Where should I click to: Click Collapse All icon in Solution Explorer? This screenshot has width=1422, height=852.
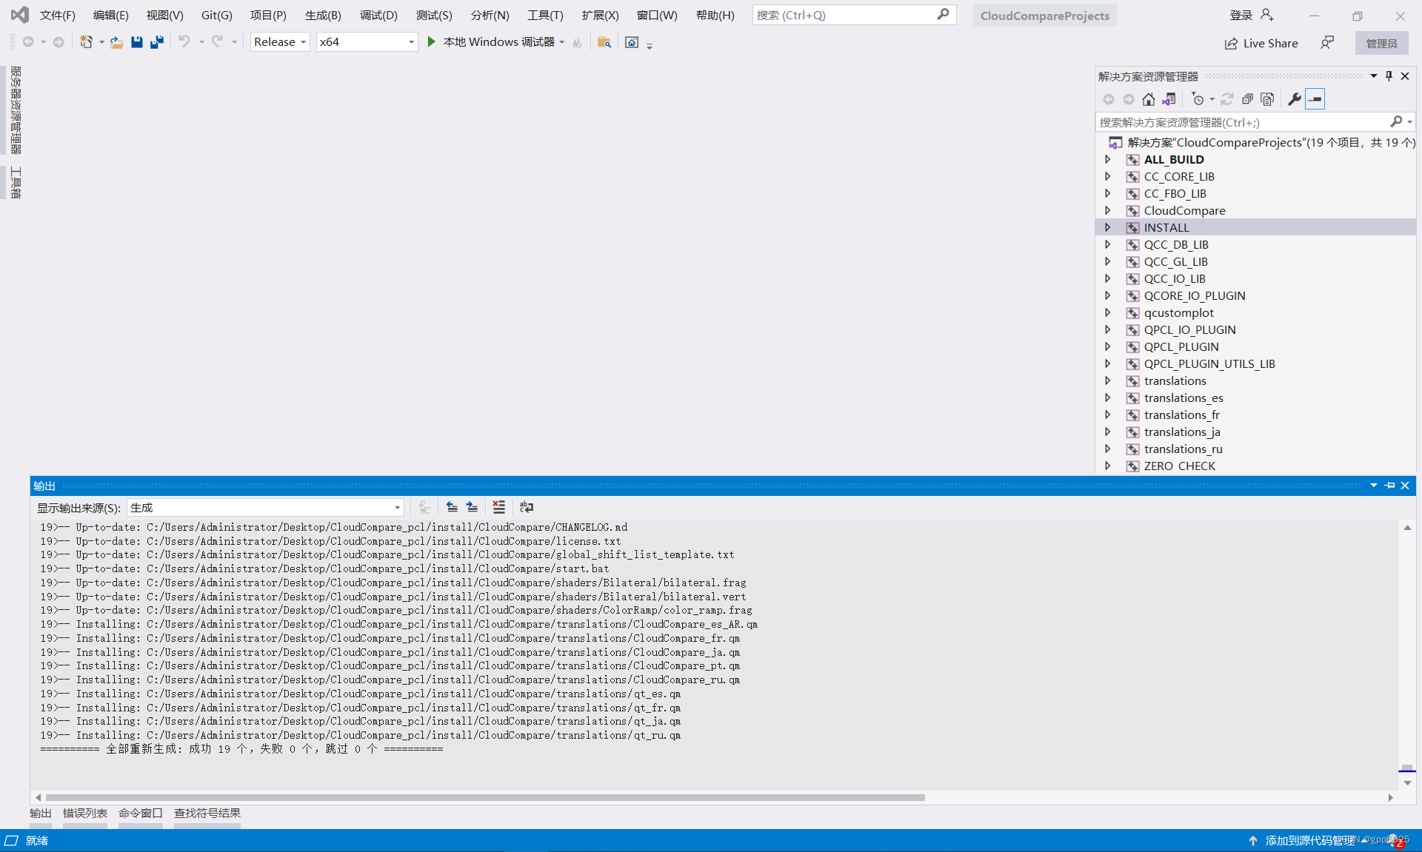click(1247, 99)
